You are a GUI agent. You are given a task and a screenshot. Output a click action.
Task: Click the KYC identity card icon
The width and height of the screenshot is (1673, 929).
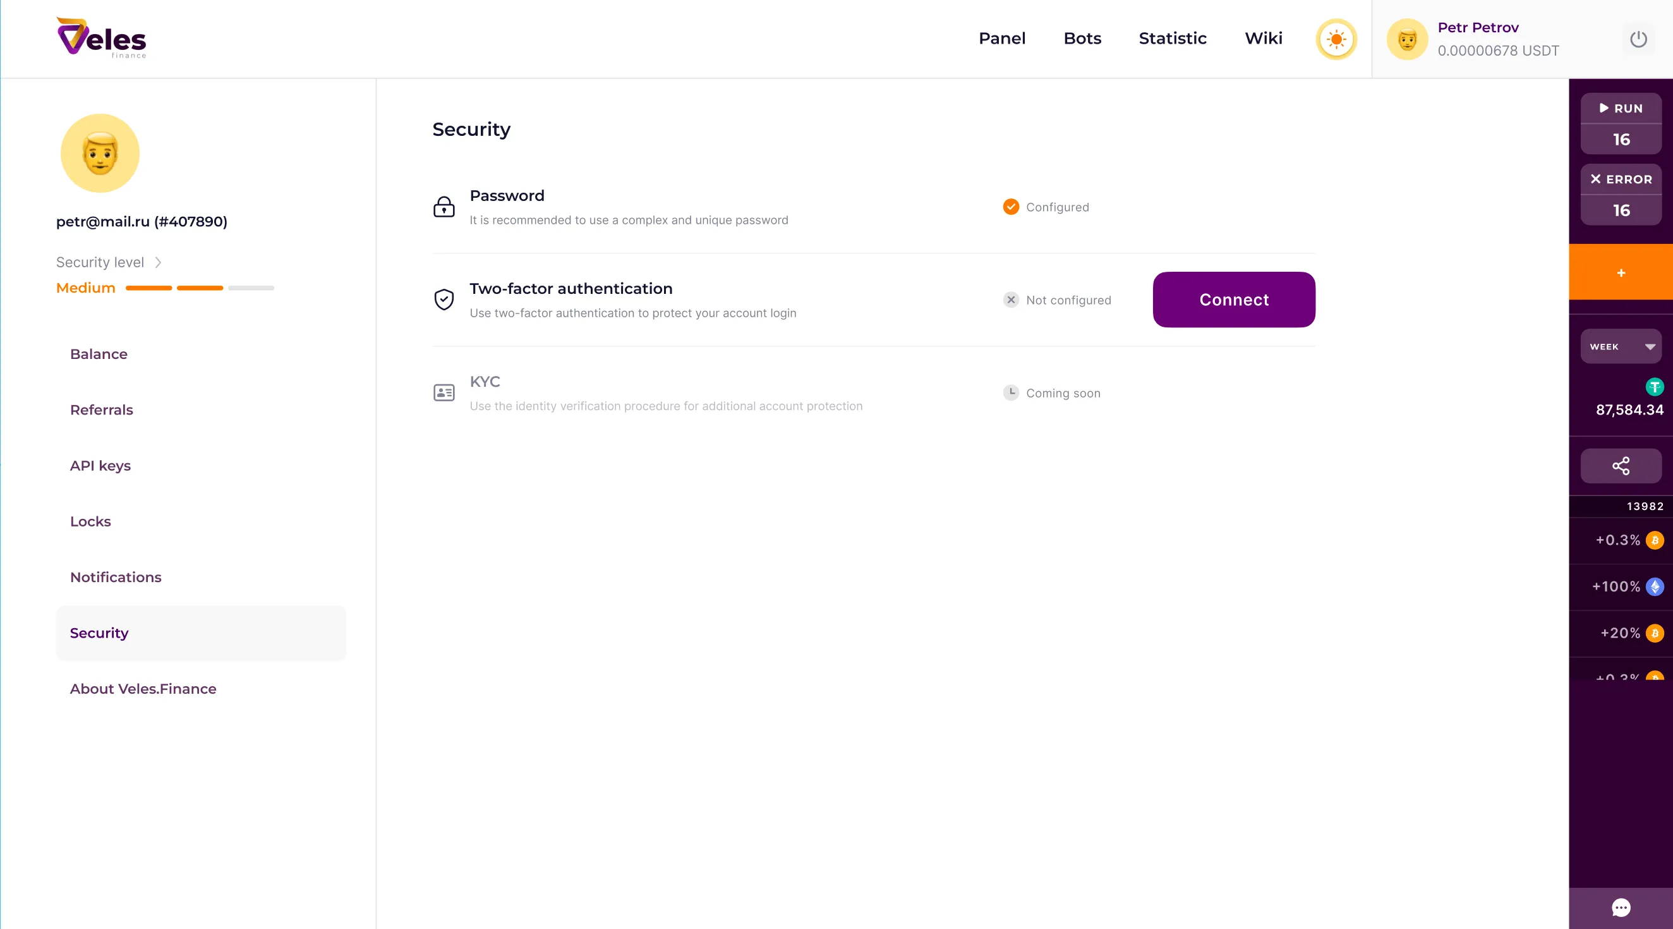pyautogui.click(x=444, y=392)
